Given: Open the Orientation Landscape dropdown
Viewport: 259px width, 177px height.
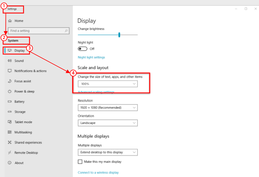Looking at the screenshot, I should tap(108, 123).
